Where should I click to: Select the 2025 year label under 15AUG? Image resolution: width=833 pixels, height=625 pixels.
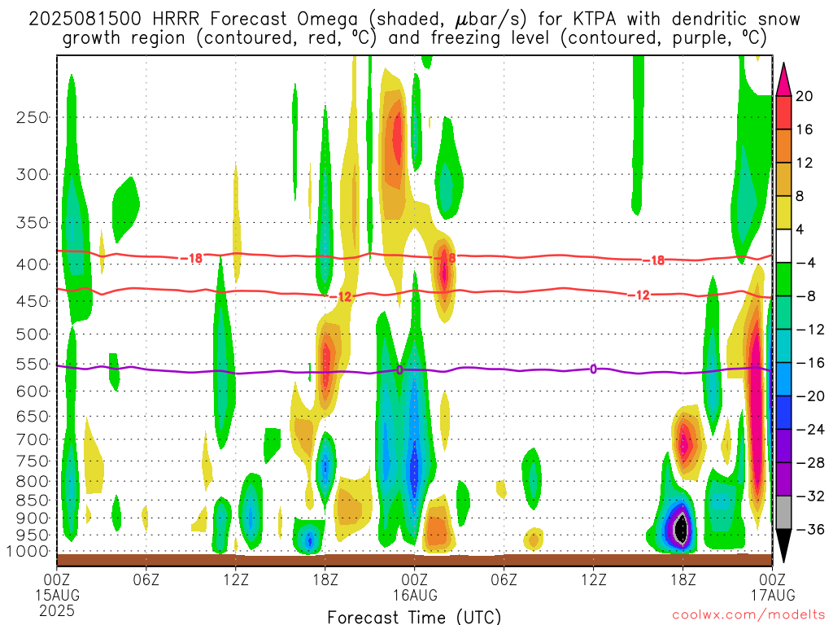[58, 610]
